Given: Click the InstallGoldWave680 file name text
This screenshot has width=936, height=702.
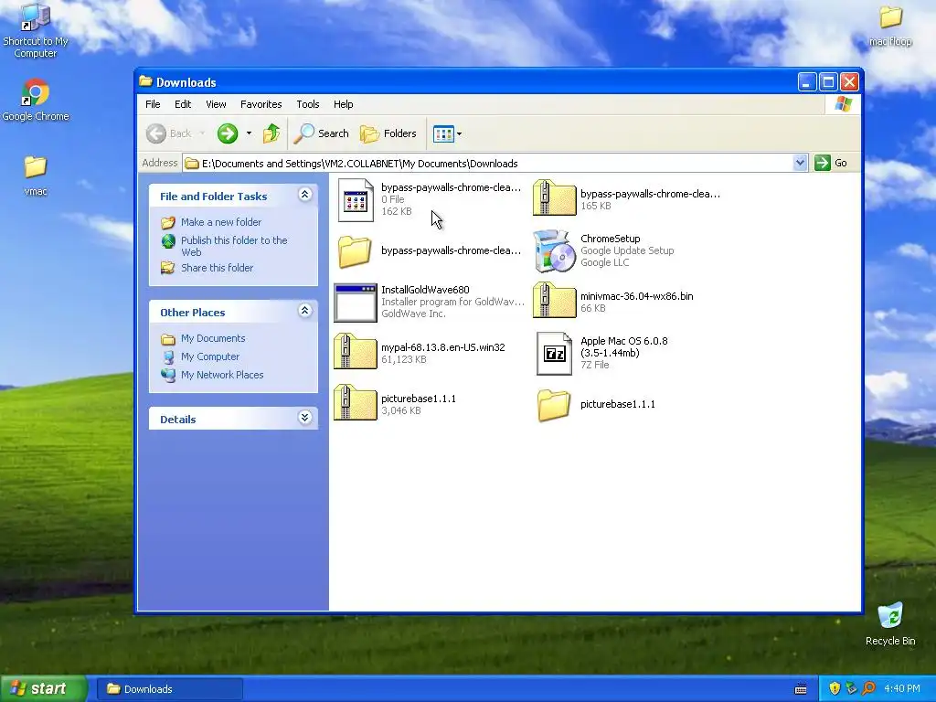Looking at the screenshot, I should click(x=425, y=290).
